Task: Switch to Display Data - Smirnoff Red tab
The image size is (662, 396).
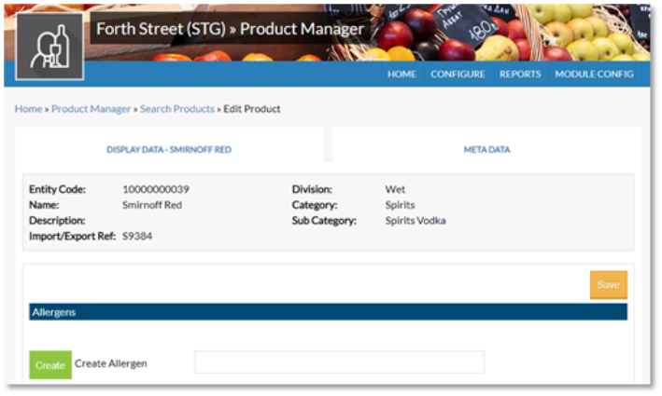Action: tap(169, 149)
